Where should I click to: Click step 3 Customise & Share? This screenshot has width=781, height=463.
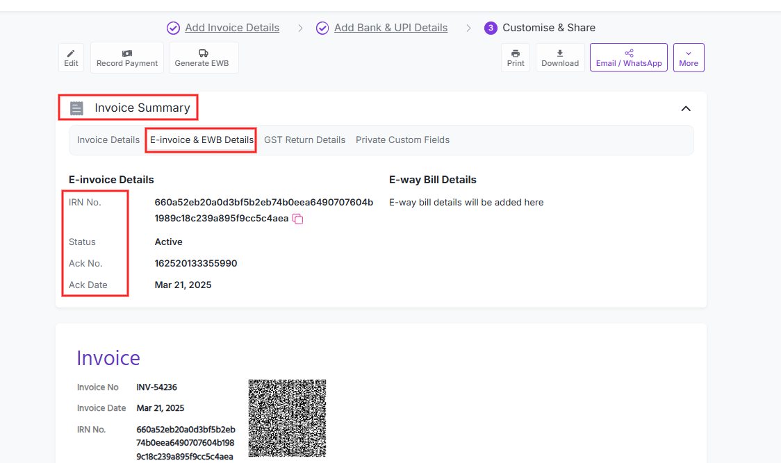coord(540,28)
